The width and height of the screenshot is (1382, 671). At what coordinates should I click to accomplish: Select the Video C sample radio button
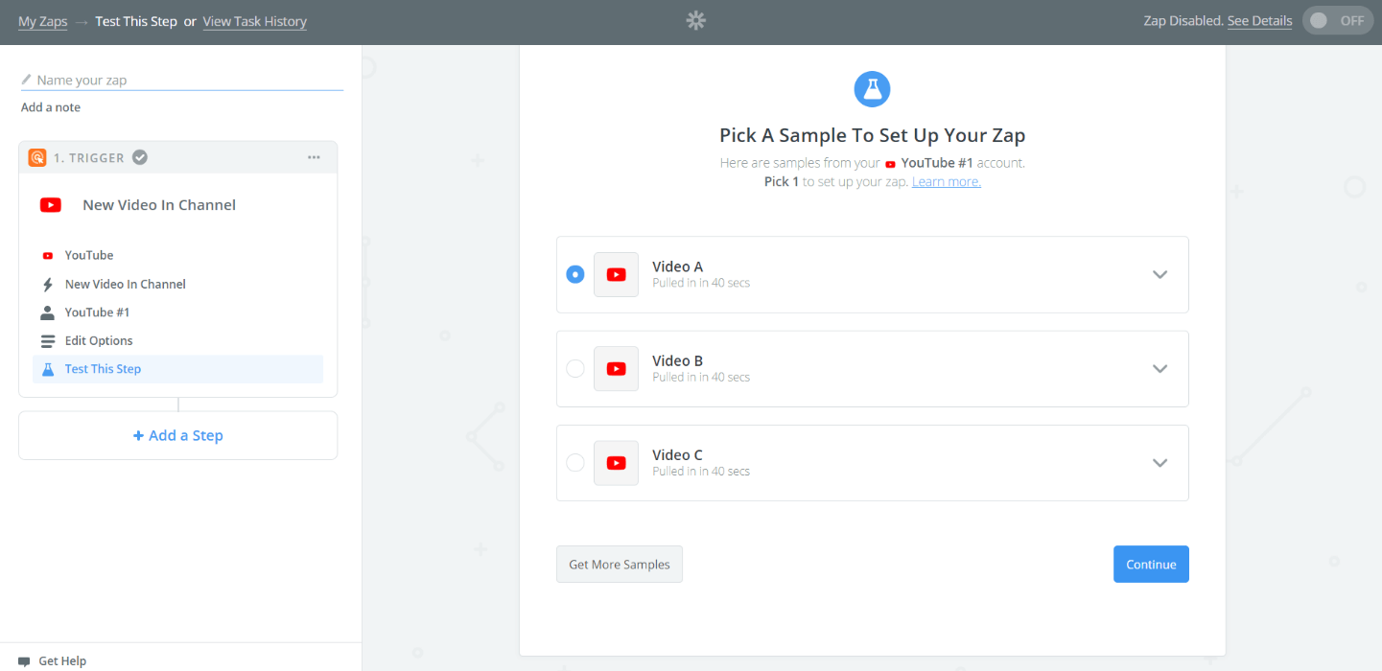click(x=574, y=462)
